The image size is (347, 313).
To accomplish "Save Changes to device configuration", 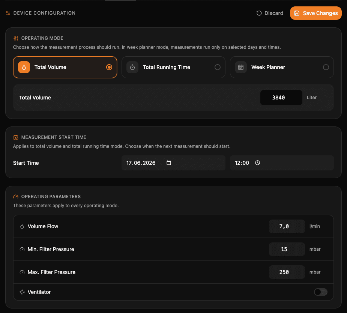I will [x=316, y=13].
